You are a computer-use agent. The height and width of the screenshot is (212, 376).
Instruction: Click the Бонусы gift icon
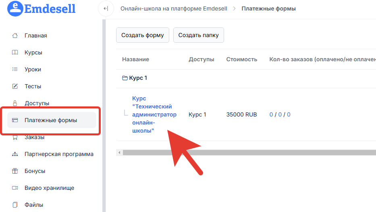coord(15,171)
